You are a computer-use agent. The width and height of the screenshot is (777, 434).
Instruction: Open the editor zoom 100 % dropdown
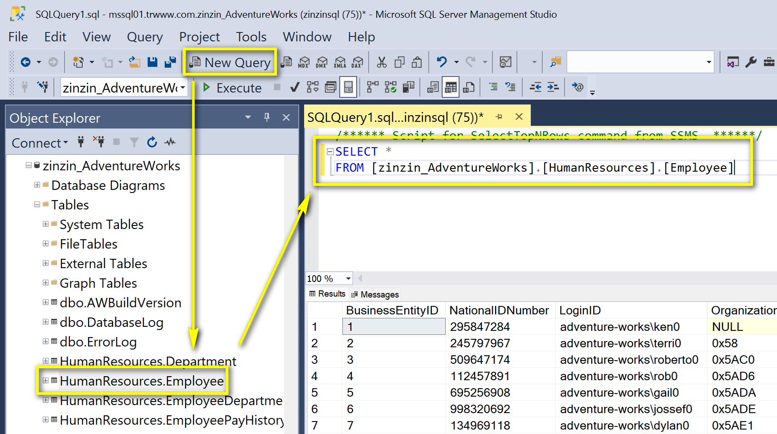tap(348, 278)
